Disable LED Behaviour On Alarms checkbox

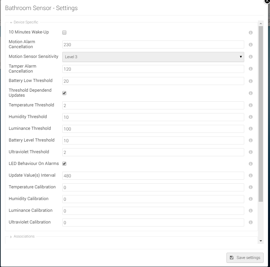(x=64, y=164)
